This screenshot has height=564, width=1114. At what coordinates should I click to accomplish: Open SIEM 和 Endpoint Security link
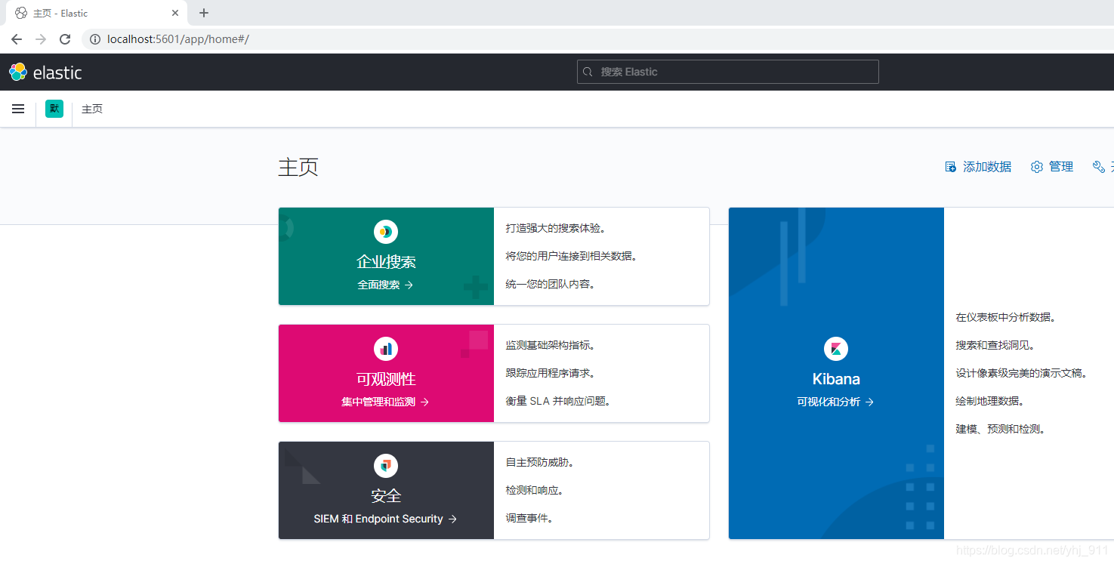[385, 519]
